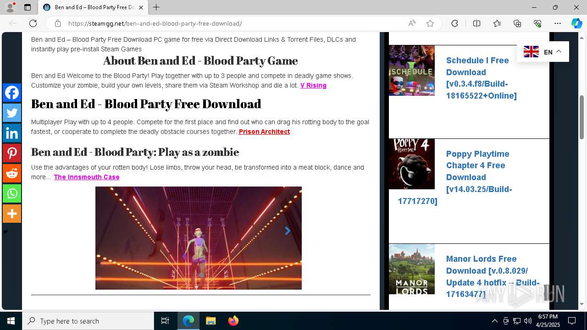
Task: Share on LinkedIn from sidebar
Action: 12,133
